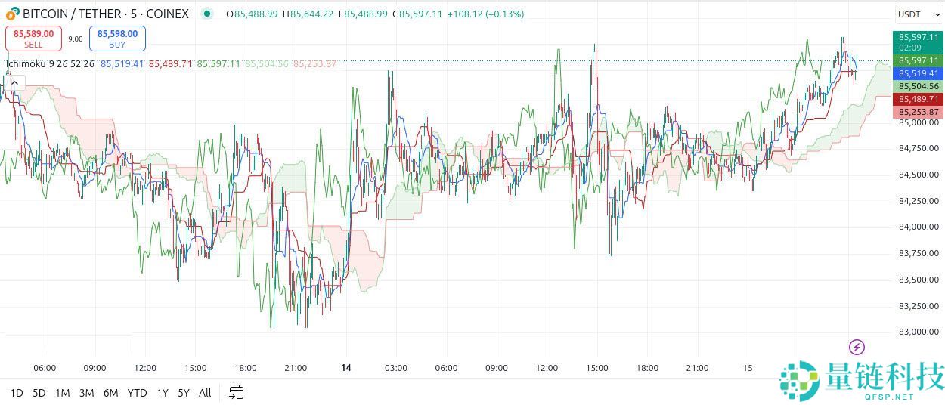Switch chart range to 1Y
945x405 pixels.
click(x=163, y=393)
